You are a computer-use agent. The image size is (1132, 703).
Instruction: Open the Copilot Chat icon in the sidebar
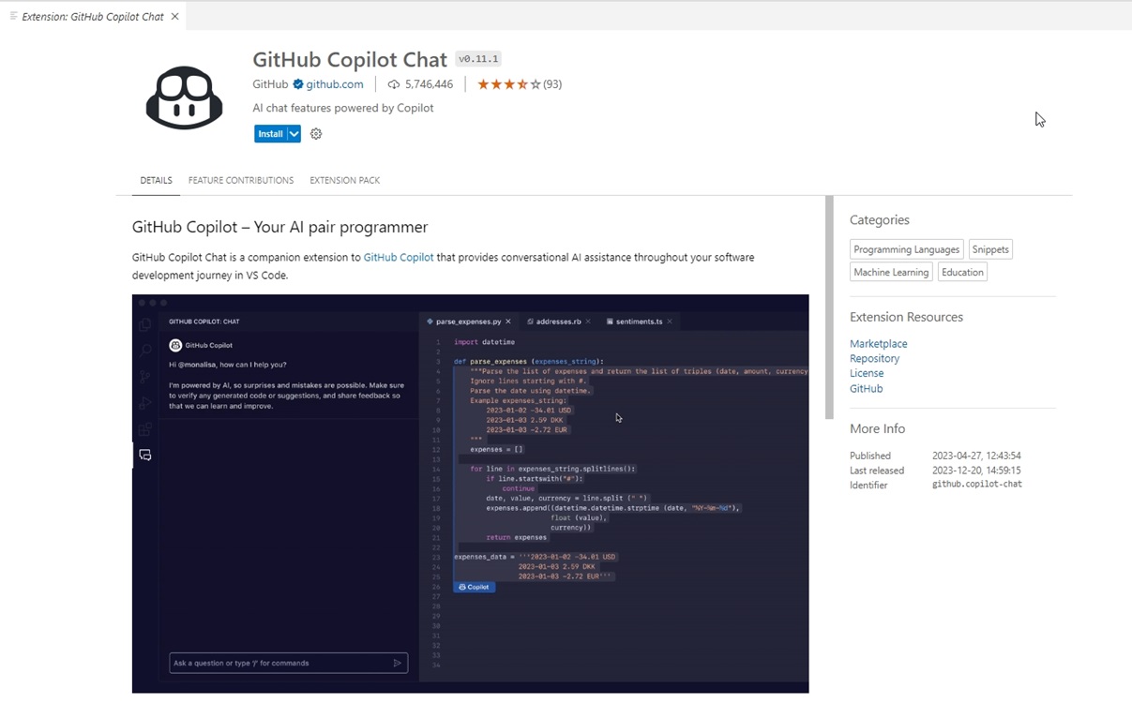point(144,454)
